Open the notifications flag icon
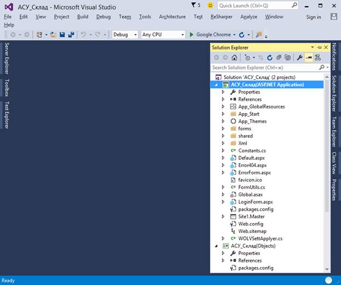The width and height of the screenshot is (341, 285). point(193,5)
